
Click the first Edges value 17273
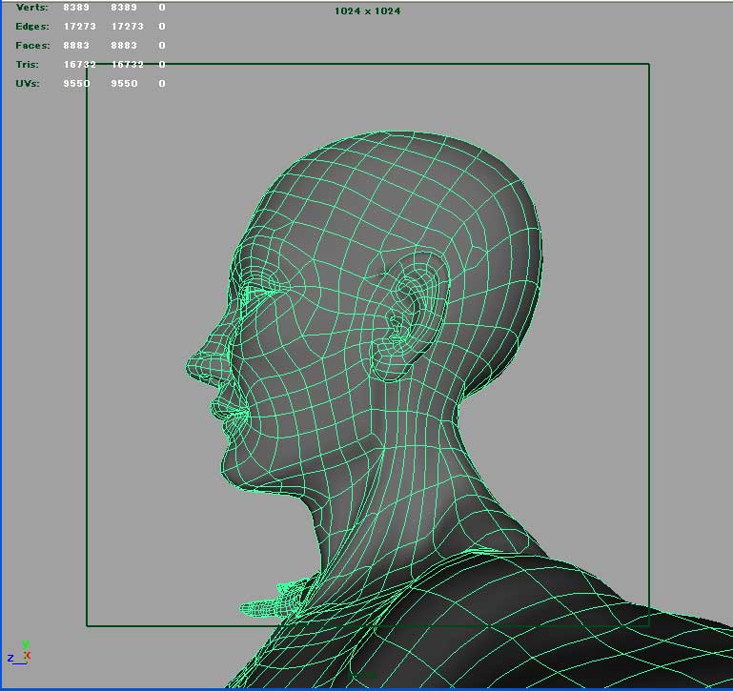(79, 27)
